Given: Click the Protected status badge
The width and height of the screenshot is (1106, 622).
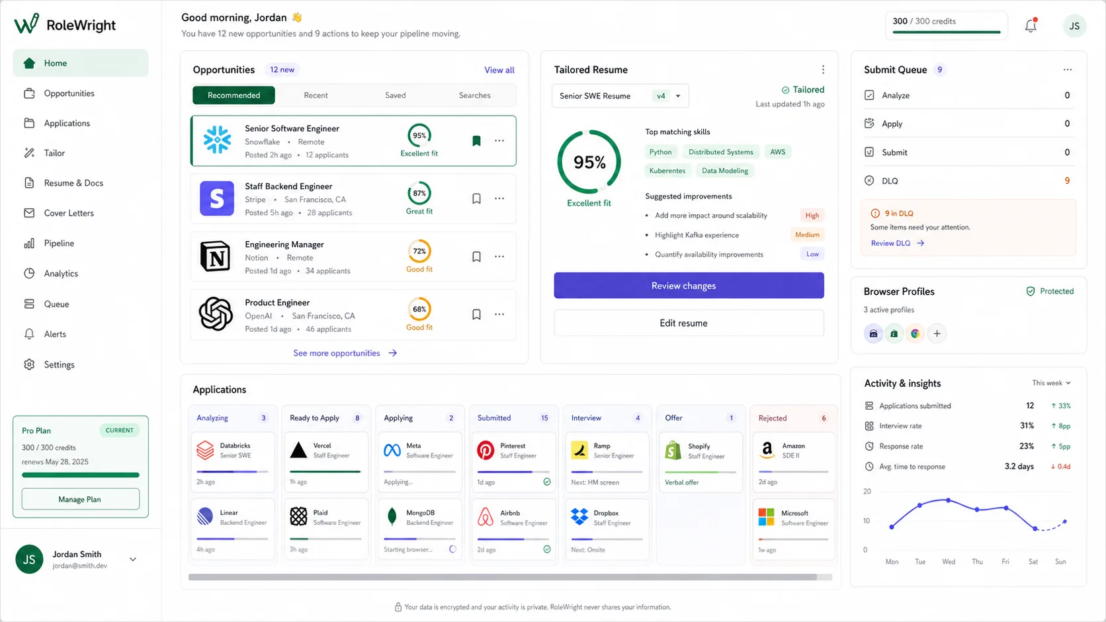Looking at the screenshot, I should click(1050, 292).
